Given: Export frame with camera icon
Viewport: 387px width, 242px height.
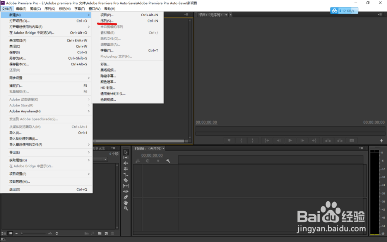Looking at the screenshot, I should (352, 141).
